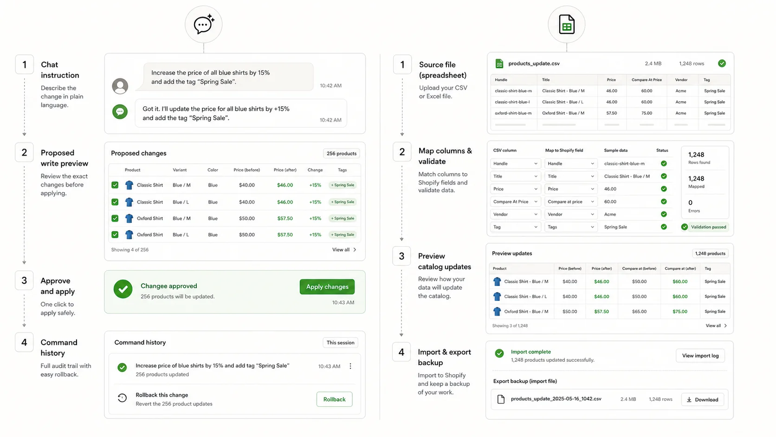Click Spring Sale tag in Oxford Shirt Blue / L row
776x437 pixels.
click(x=343, y=235)
